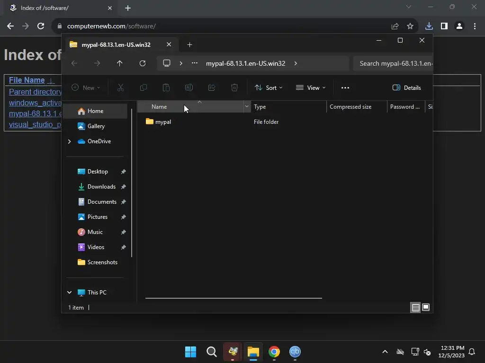Viewport: 485px width, 363px height.
Task: Open the visual_studio link on the webpage
Action: pyautogui.click(x=35, y=124)
